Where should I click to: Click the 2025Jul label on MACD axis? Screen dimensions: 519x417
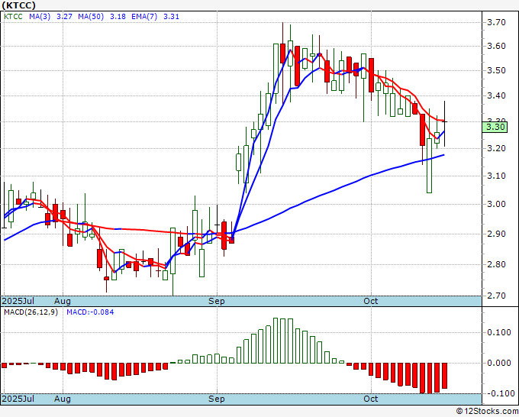(18, 399)
